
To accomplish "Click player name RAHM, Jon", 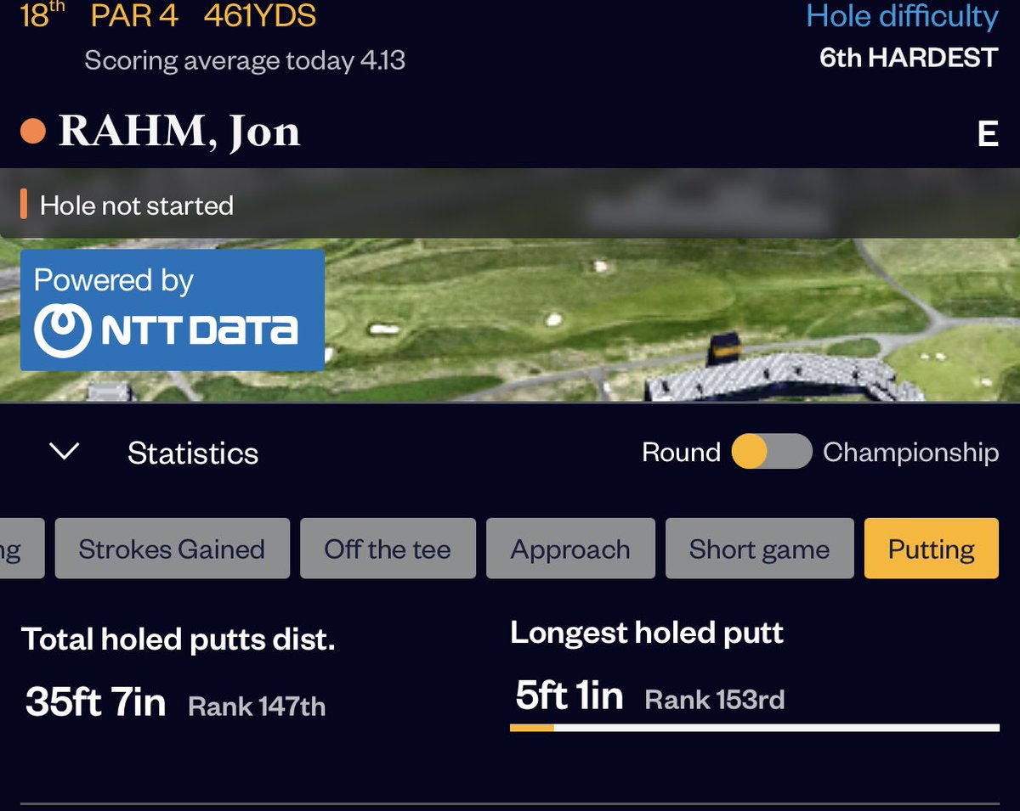I will [x=179, y=132].
